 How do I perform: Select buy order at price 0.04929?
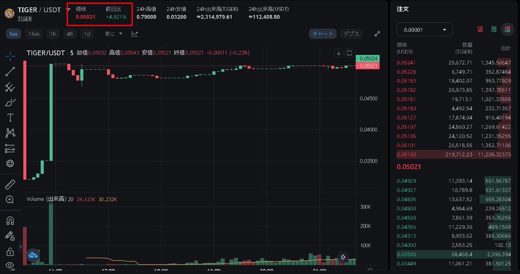[454, 181]
